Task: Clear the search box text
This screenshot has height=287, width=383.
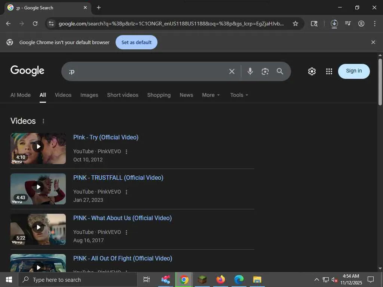Action: tap(232, 71)
